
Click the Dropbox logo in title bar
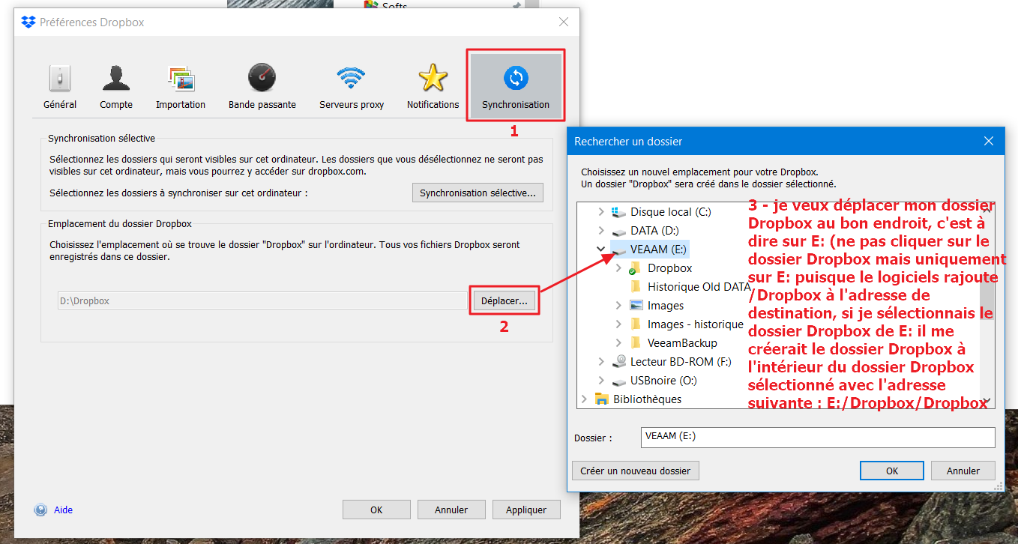tap(28, 22)
